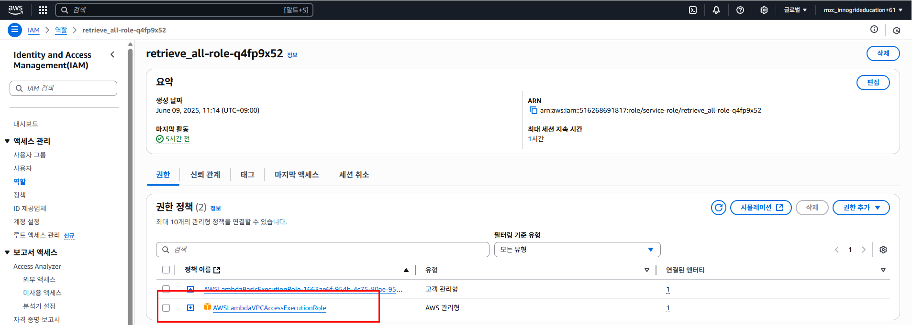This screenshot has width=912, height=325.
Task: Open the info panel icon below the account menu
Action: click(x=874, y=30)
